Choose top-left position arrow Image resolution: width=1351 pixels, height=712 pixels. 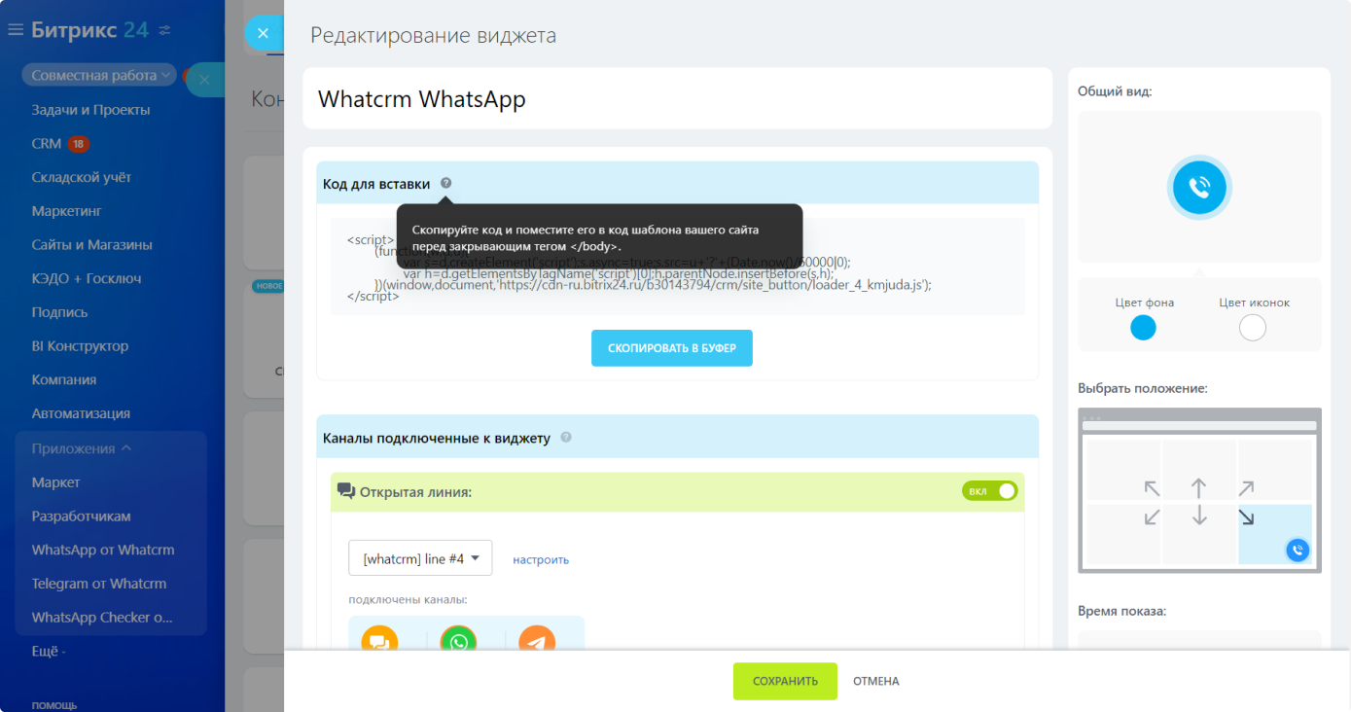point(1152,488)
